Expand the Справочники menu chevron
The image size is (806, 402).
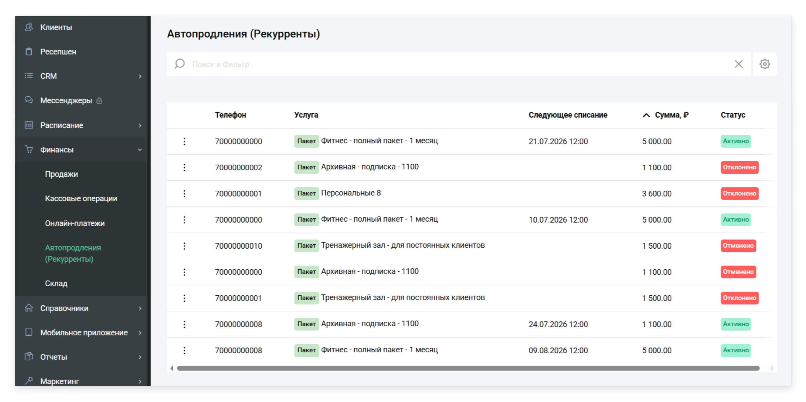point(140,308)
